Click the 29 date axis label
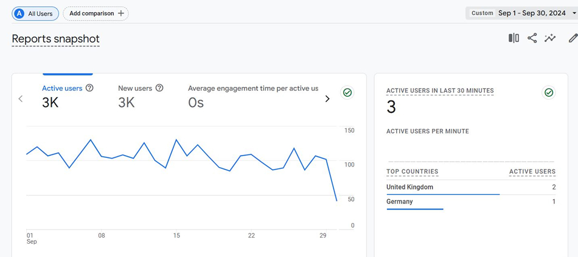Image resolution: width=578 pixels, height=257 pixels. (x=323, y=236)
